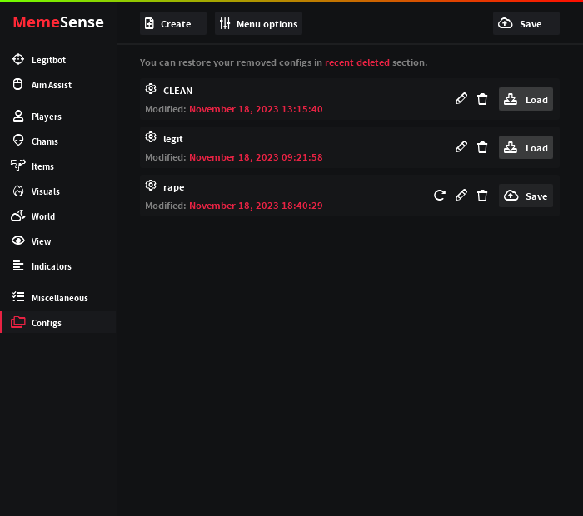Image resolution: width=583 pixels, height=516 pixels.
Task: Load the legit config
Action: 526,147
